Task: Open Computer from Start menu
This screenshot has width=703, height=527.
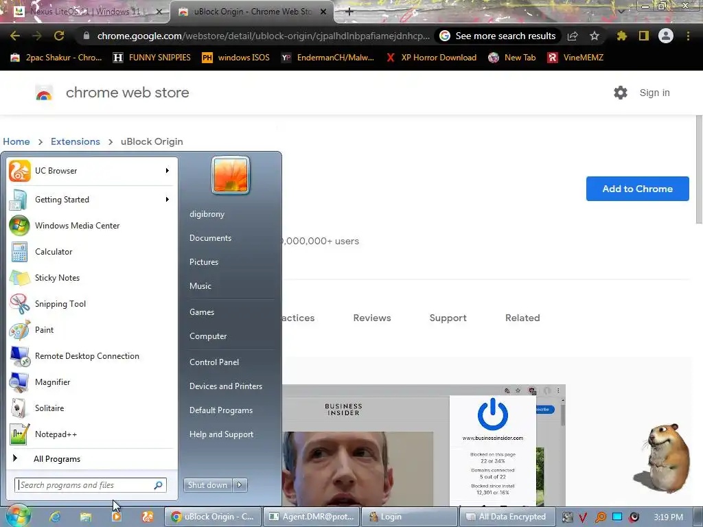Action: pyautogui.click(x=208, y=336)
